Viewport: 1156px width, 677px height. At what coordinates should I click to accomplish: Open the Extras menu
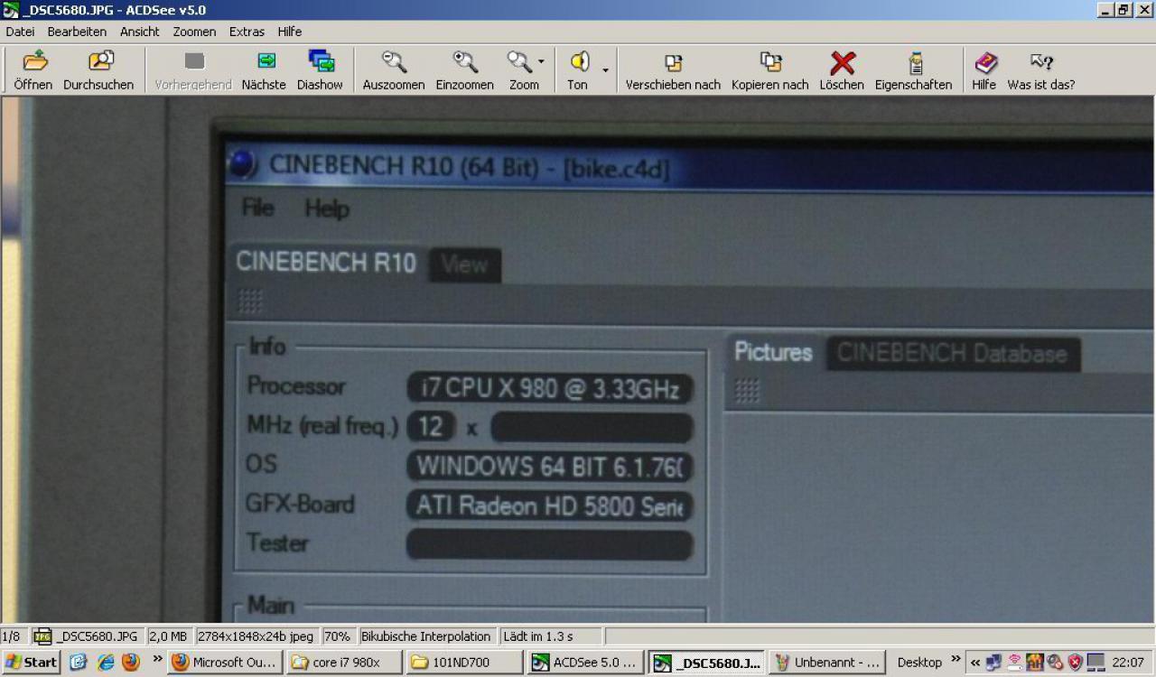247,32
